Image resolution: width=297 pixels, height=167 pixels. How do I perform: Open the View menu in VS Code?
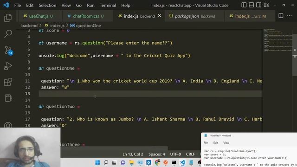click(66, 5)
